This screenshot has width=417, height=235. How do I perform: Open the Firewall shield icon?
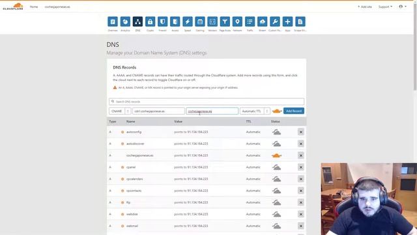162,22
